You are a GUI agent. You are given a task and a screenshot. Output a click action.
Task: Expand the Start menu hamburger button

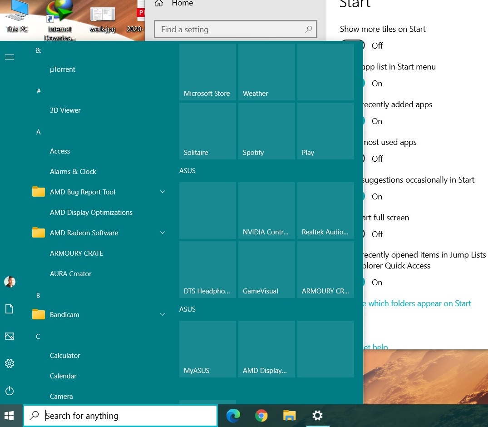point(10,57)
